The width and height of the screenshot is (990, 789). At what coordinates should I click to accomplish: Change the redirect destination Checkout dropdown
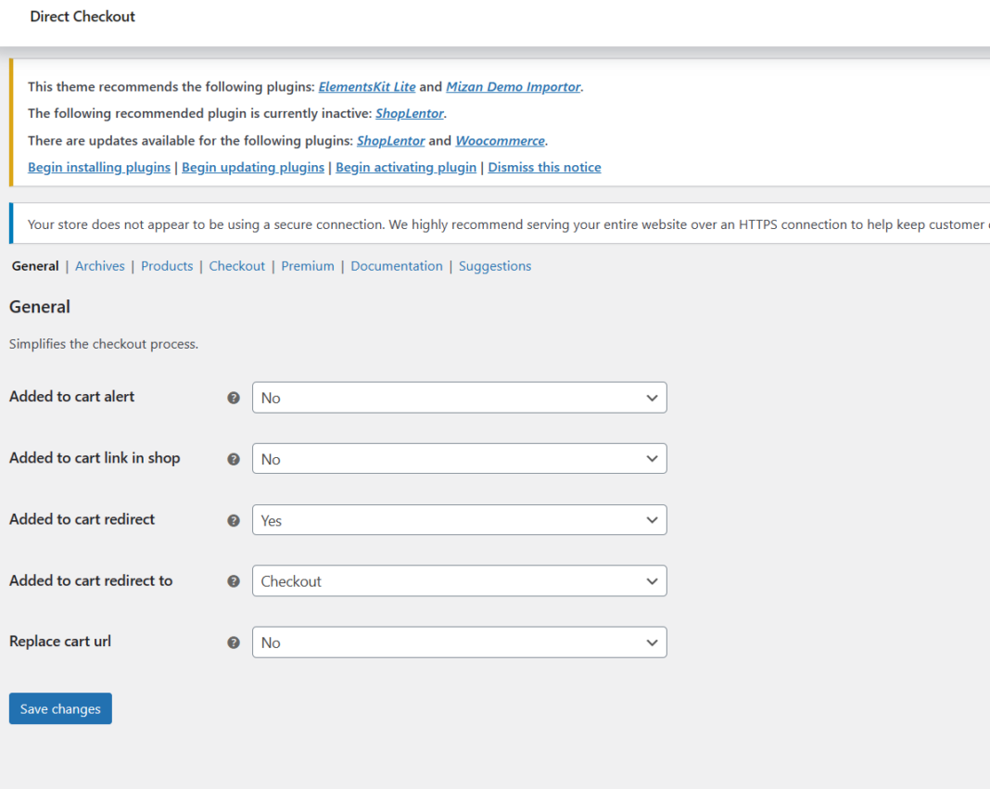(x=459, y=581)
